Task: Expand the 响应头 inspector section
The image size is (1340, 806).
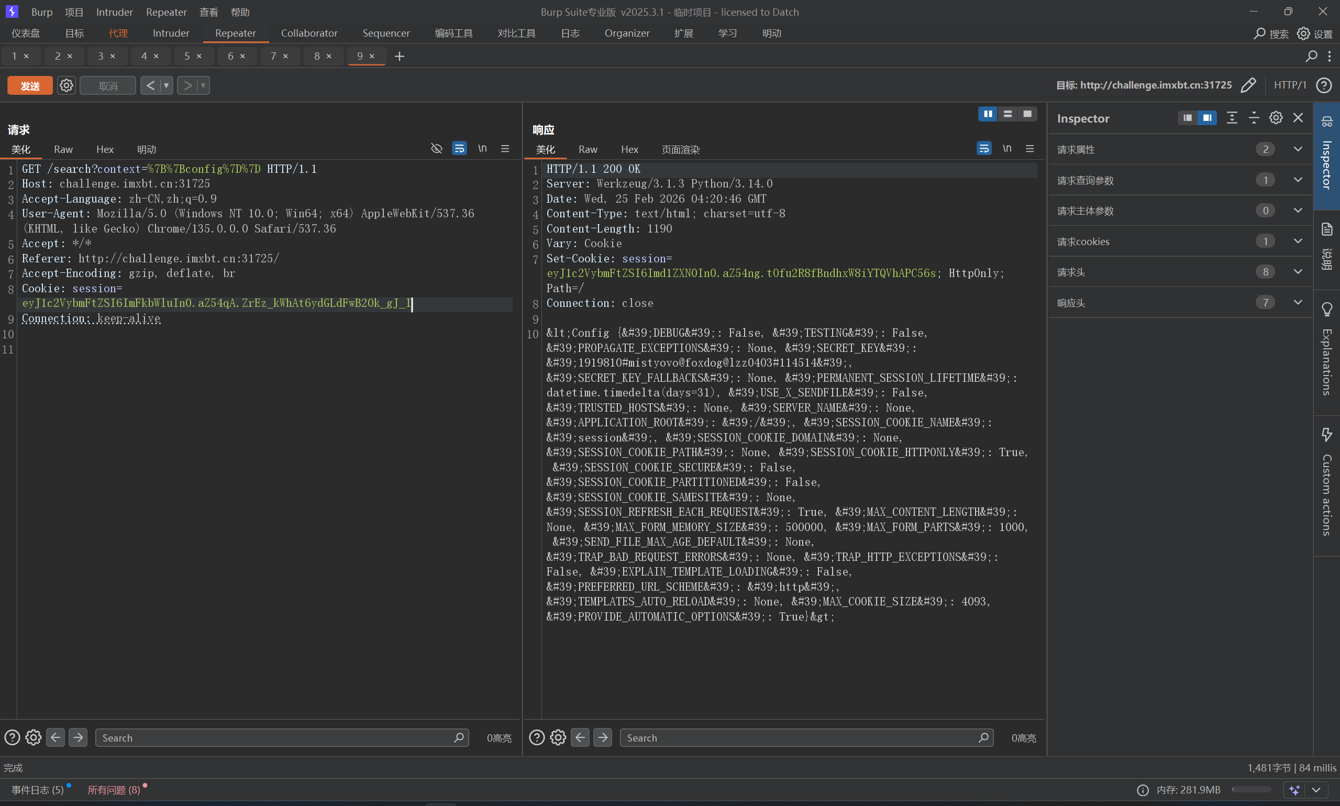Action: (x=1298, y=303)
